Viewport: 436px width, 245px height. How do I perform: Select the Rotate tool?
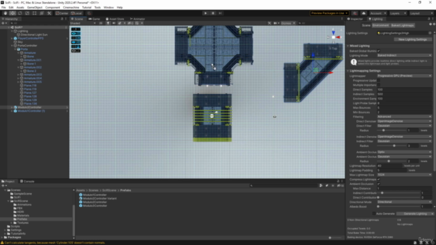point(20,13)
